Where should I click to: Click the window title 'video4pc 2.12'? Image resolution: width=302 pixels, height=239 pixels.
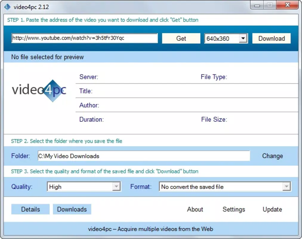31,7
